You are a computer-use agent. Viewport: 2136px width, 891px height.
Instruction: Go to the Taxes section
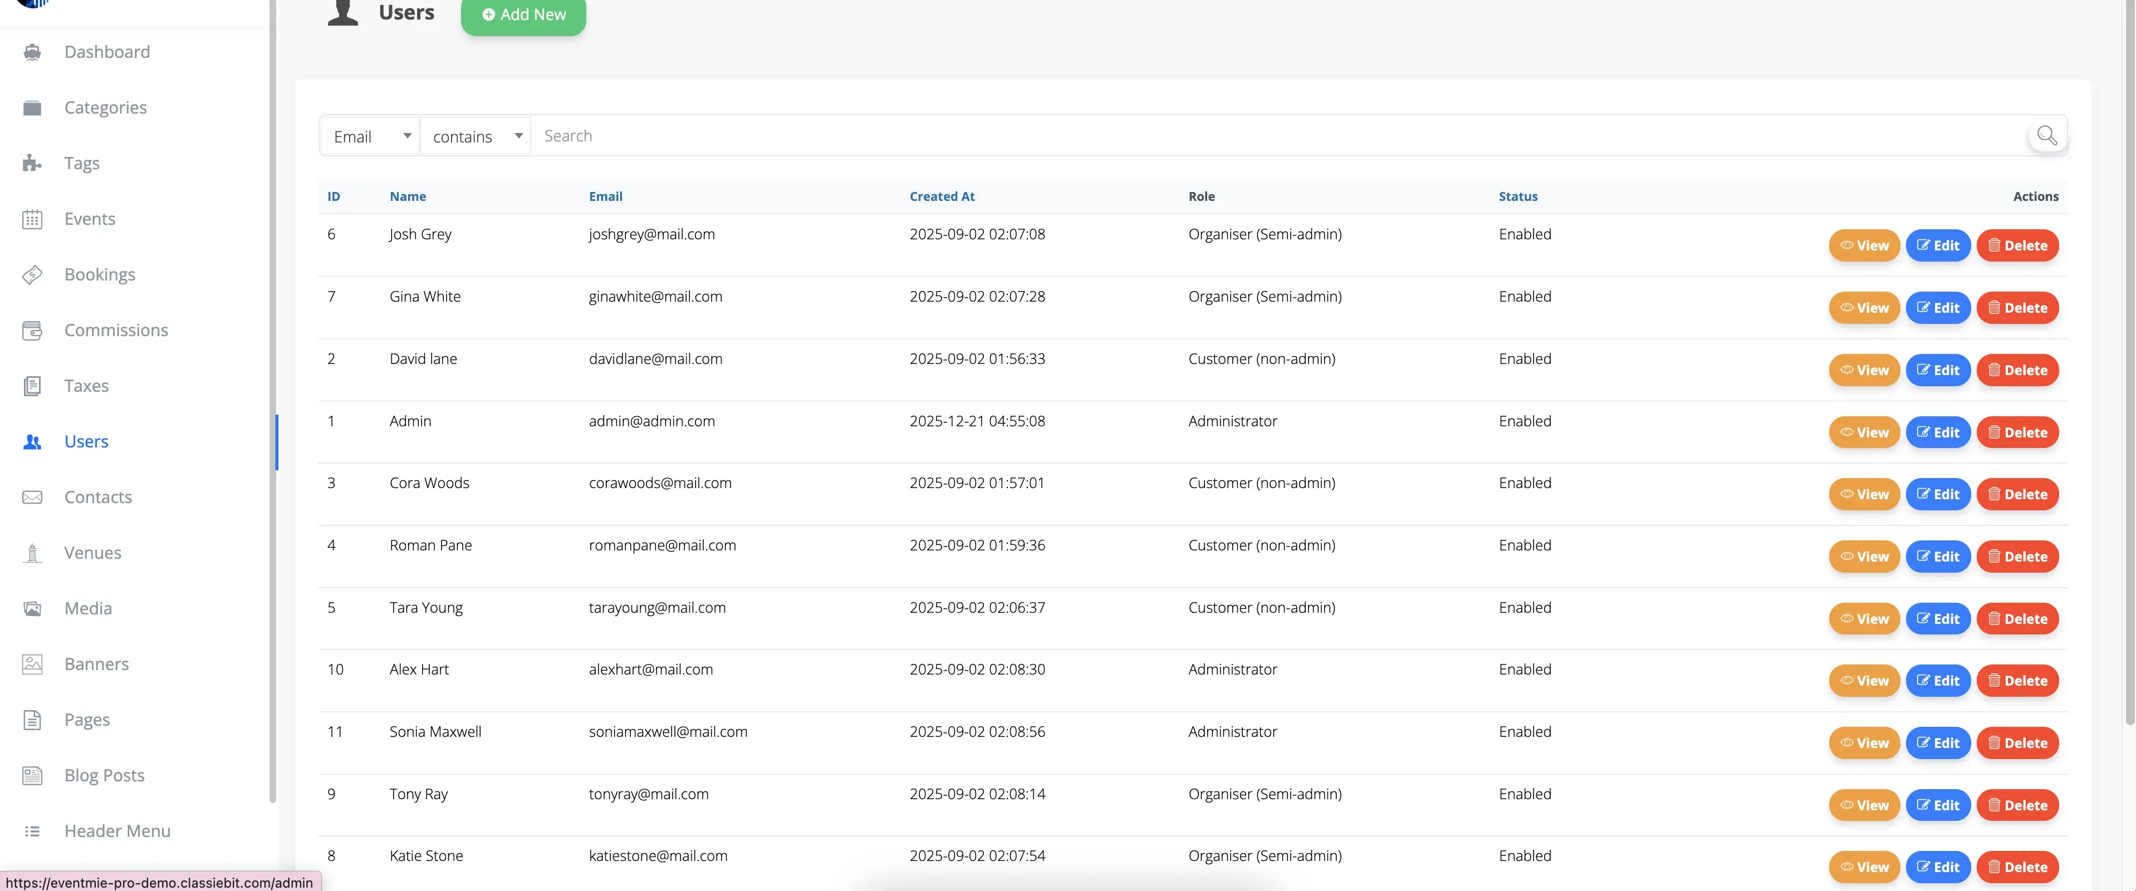tap(86, 386)
